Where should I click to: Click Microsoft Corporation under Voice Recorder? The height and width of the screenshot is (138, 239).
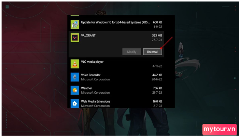pos(95,79)
